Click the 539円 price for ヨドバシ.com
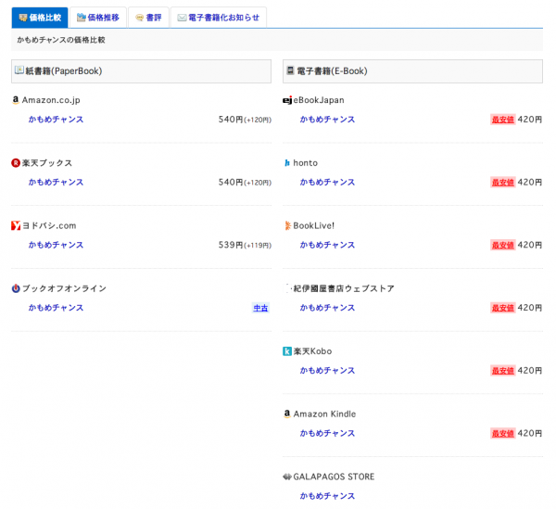This screenshot has height=509, width=556. click(x=231, y=245)
